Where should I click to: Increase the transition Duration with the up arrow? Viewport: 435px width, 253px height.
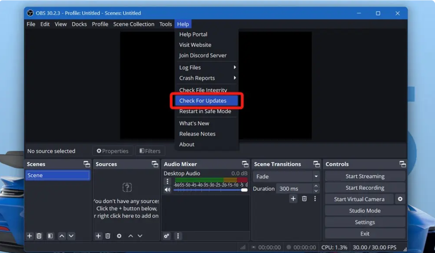coord(316,186)
